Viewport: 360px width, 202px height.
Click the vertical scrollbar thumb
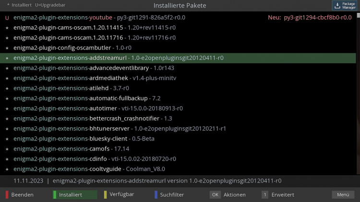pos(359,15)
